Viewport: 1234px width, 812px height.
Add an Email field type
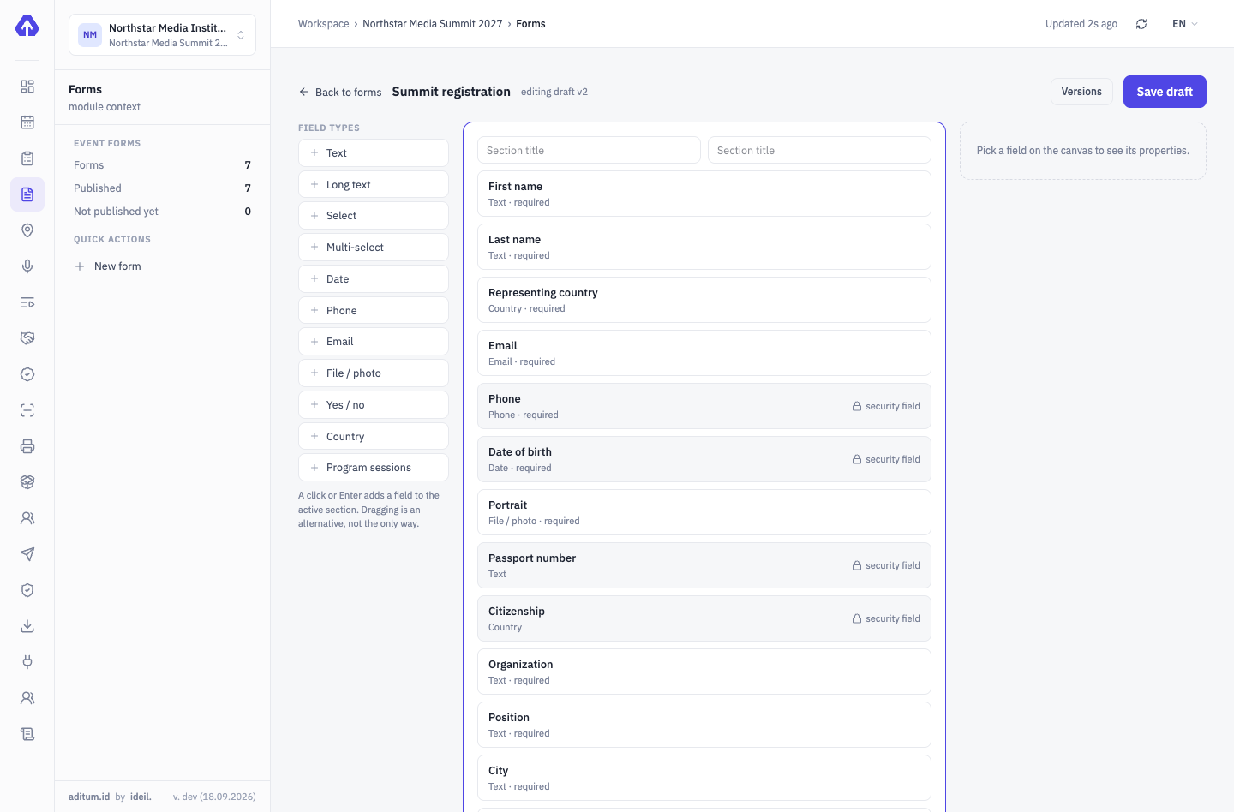click(374, 342)
